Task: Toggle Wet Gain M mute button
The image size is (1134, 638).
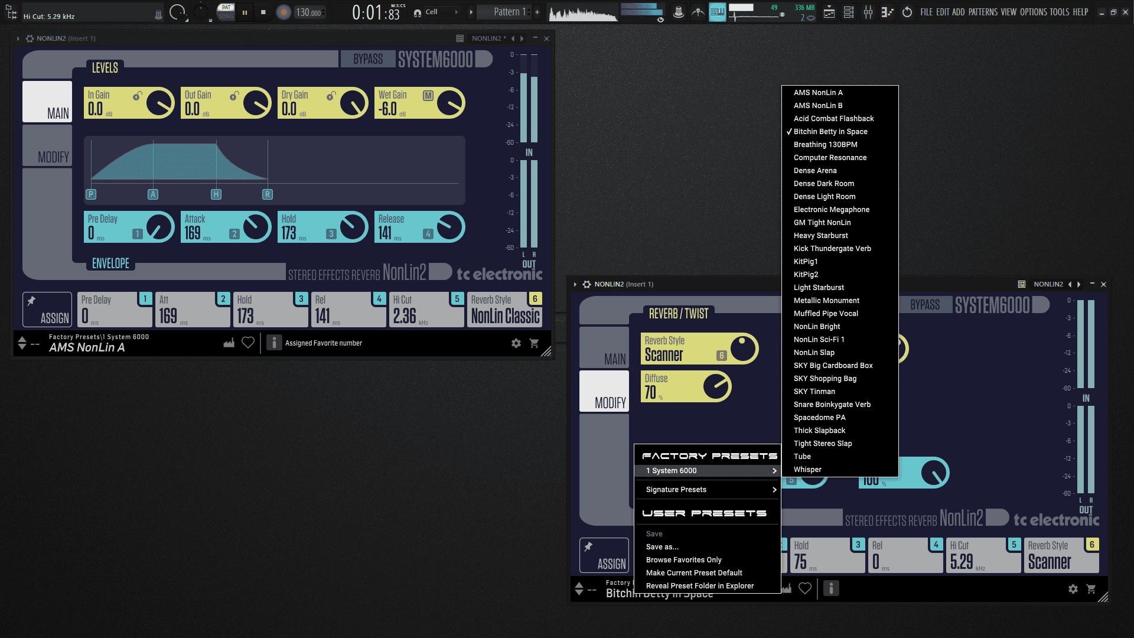Action: click(428, 96)
